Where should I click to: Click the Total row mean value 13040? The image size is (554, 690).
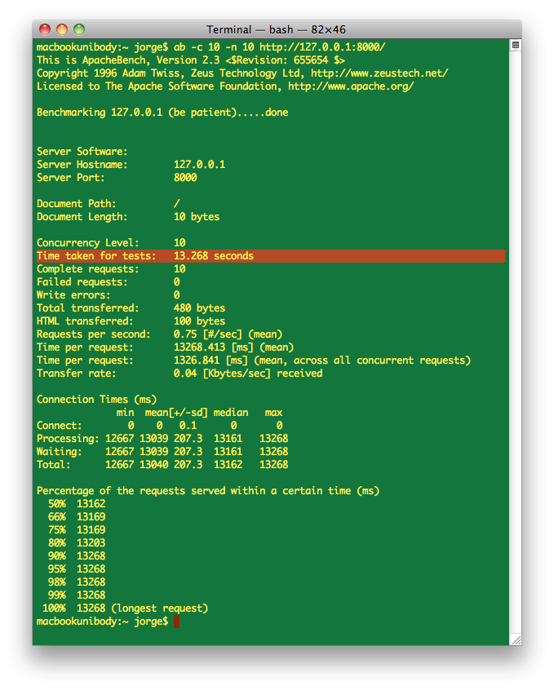click(x=153, y=465)
